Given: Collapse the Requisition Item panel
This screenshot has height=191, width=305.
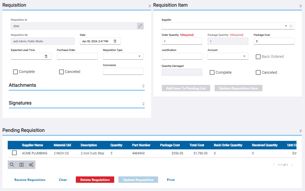Looking at the screenshot, I should [300, 6].
